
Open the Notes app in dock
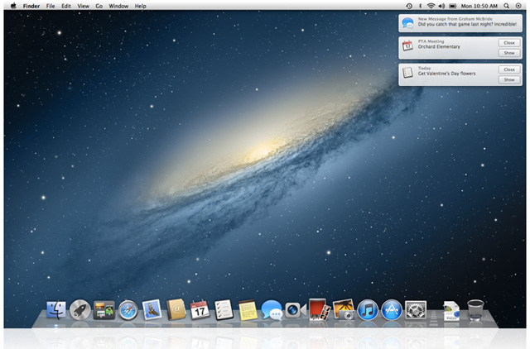point(248,310)
